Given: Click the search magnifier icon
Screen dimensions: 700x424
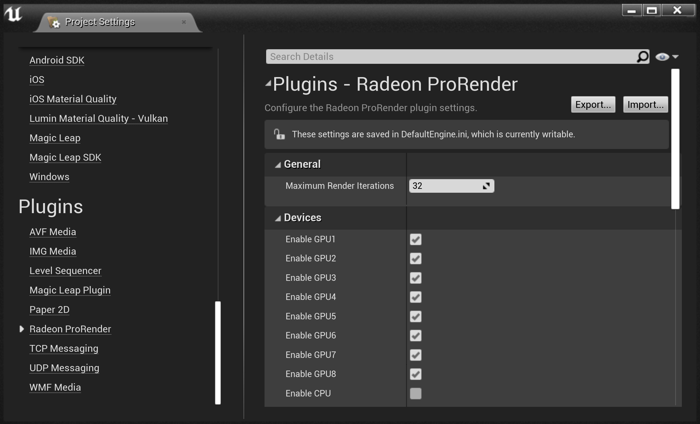Looking at the screenshot, I should point(642,56).
